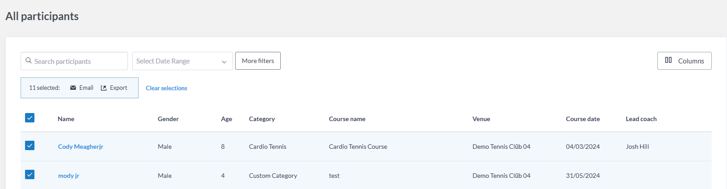Screen dimensions: 727x189
Task: Open Cody Meagherjr participant profile
Action: 80,147
